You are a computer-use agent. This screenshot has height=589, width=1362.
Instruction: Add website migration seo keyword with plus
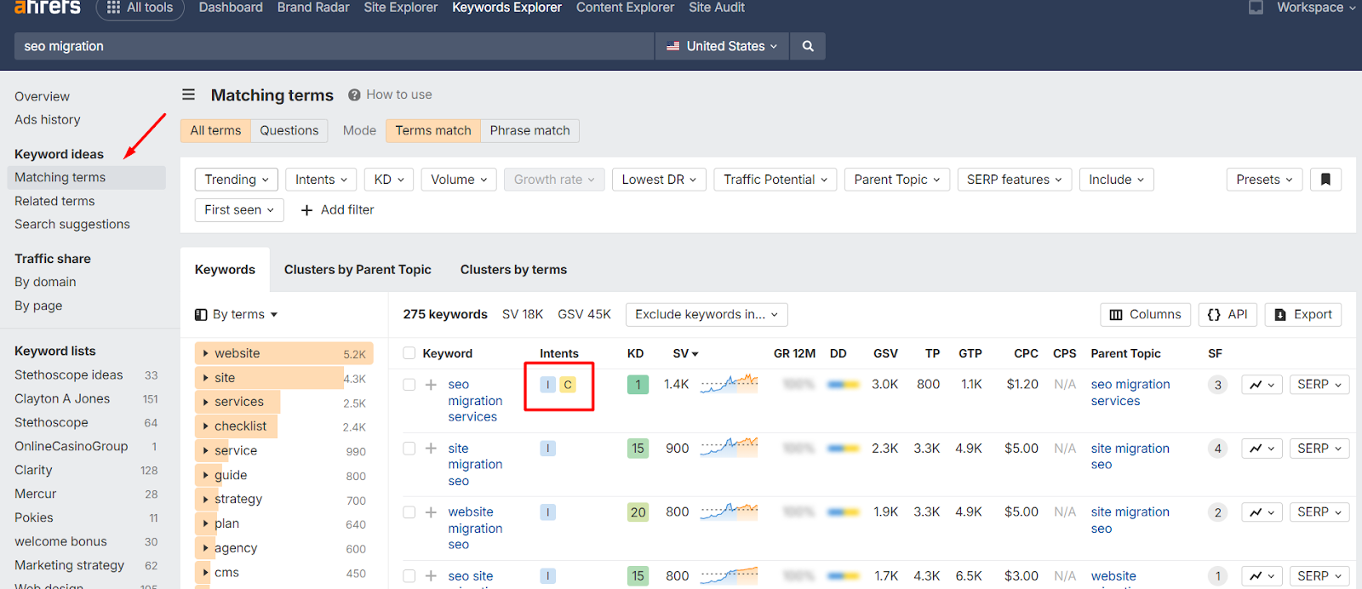click(x=432, y=512)
